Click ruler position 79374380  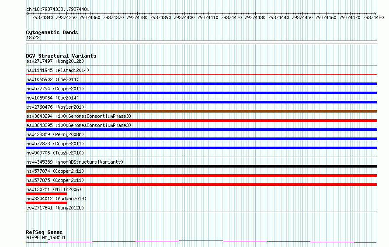(x=137, y=18)
